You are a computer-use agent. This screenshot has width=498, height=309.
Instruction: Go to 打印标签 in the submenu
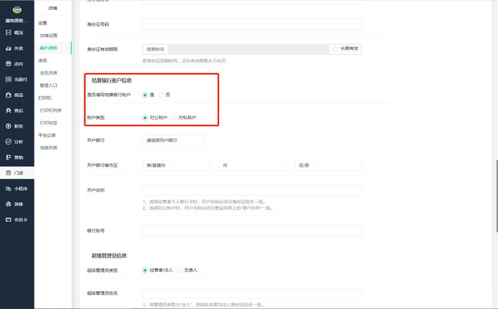point(48,123)
